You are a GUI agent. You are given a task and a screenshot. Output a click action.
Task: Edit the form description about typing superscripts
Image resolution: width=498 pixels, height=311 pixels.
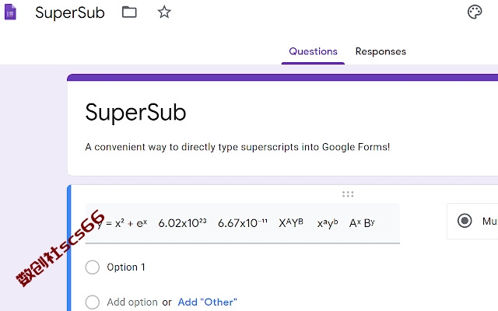coord(237,147)
